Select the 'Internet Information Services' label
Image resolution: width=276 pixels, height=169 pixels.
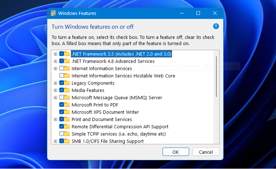pos(102,68)
